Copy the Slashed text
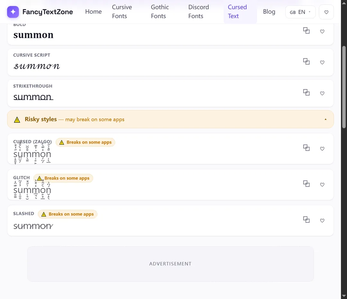The image size is (347, 299). 306,220
